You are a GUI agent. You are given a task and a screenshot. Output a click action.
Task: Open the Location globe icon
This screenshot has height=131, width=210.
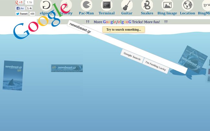[x=187, y=5]
